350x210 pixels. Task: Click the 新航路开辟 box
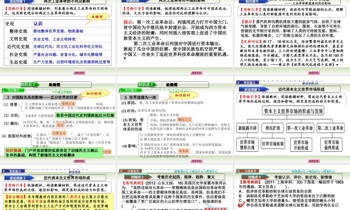pyautogui.click(x=247, y=128)
